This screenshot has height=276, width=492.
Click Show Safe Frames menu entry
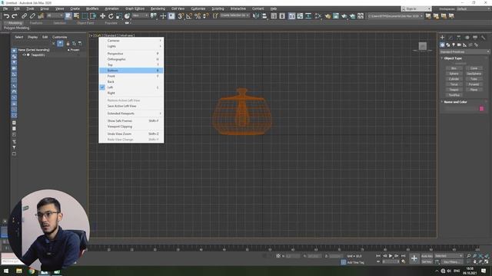(x=131, y=121)
